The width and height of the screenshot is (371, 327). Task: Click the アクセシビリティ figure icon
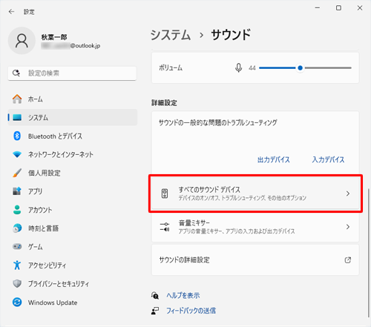pos(17,265)
